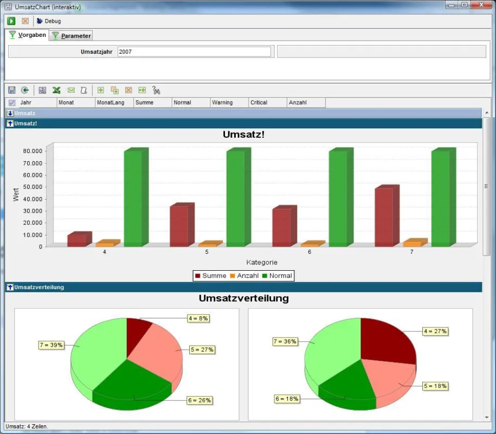Click the orange cancel icon beside run
496x434 pixels.
[x=25, y=21]
